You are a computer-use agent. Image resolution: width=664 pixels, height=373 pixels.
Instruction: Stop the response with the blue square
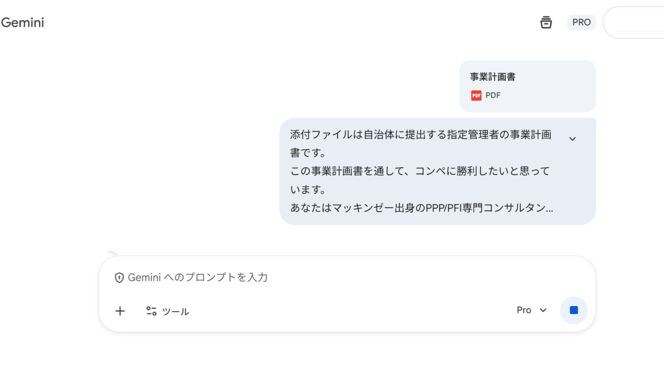click(x=574, y=310)
